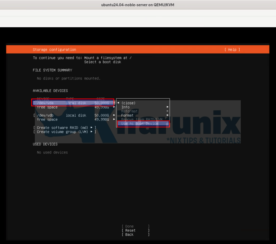Open Create software RAID (md)
The image size is (276, 244).
pos(65,128)
